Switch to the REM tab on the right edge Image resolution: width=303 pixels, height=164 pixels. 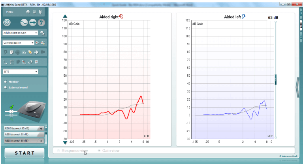[x=301, y=25]
